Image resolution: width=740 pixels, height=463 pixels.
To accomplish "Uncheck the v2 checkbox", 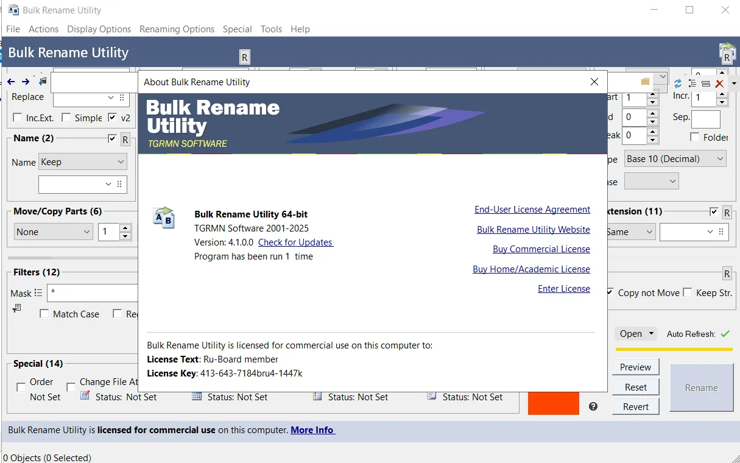I will click(113, 118).
